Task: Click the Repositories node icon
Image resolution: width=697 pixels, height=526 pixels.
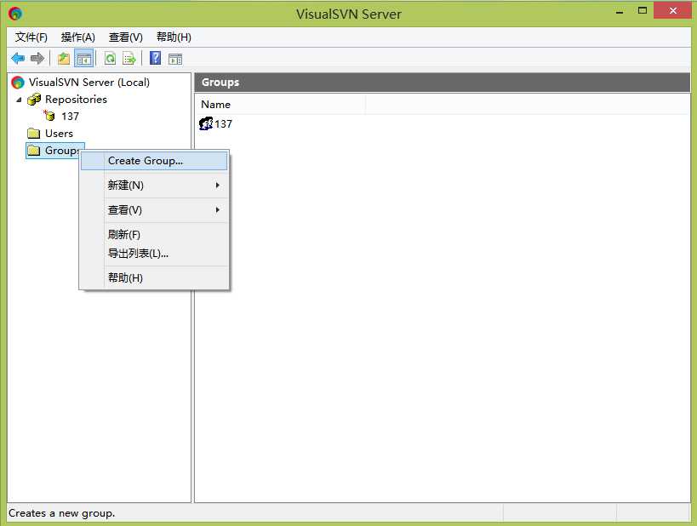Action: (x=34, y=99)
